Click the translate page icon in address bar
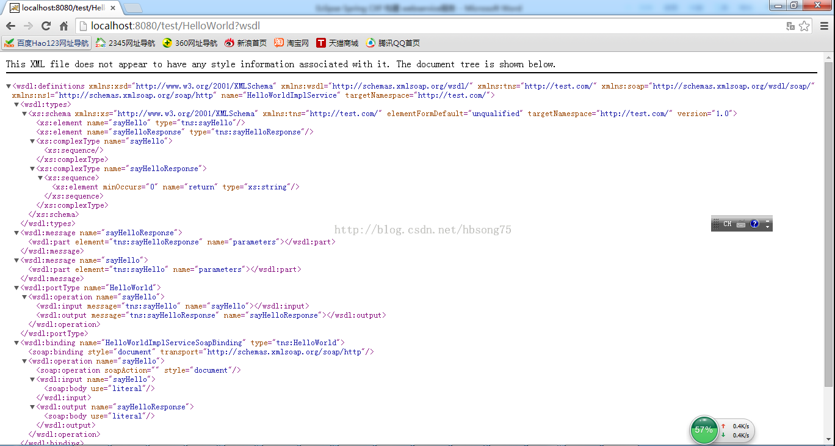 [790, 26]
